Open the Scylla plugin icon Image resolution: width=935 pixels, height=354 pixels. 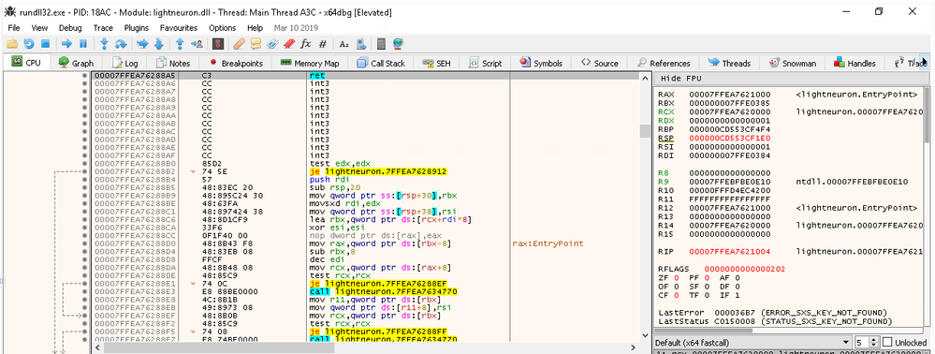(x=218, y=44)
